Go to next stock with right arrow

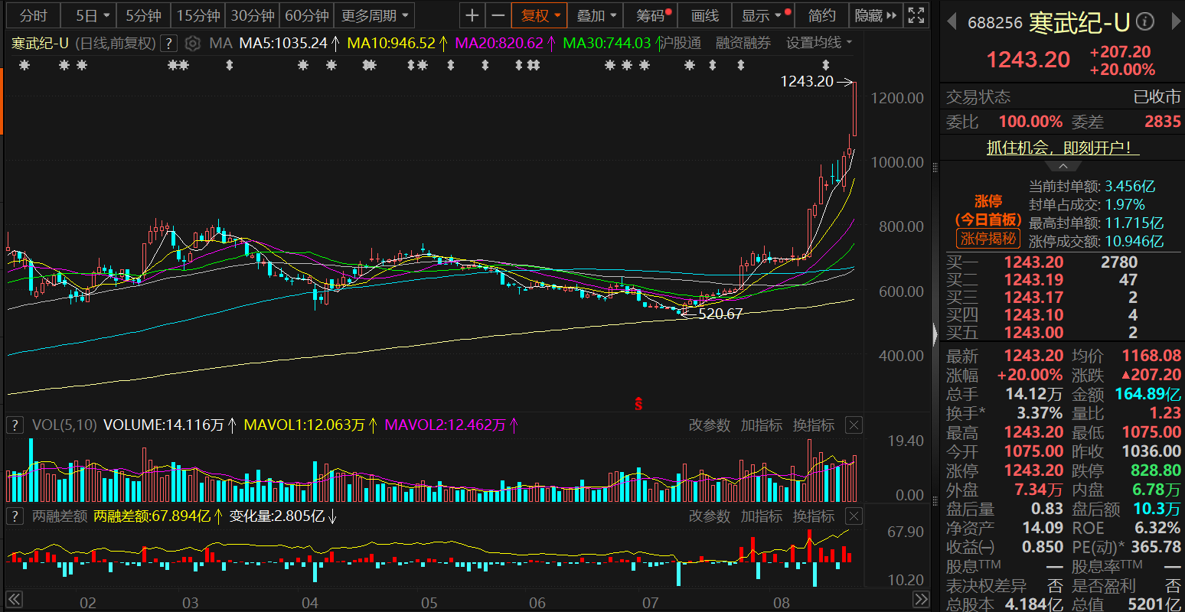pyautogui.click(x=1176, y=22)
